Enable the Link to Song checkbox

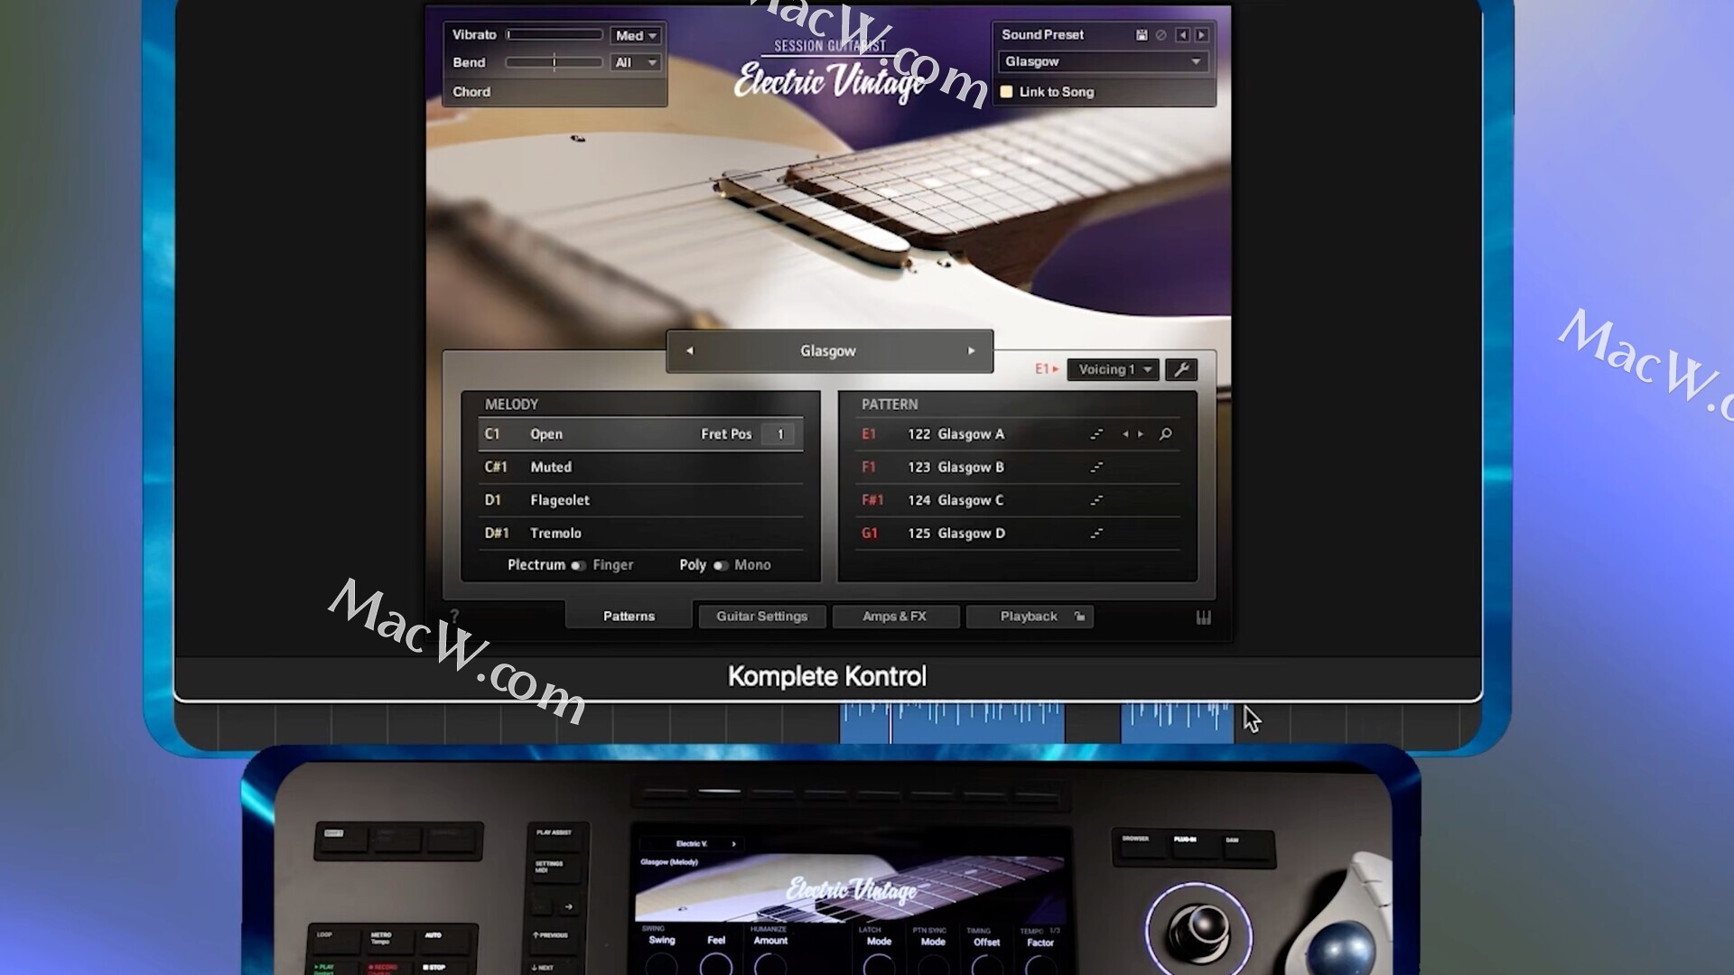[1006, 92]
